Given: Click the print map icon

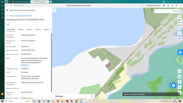Looking at the screenshot, I should click(180, 39).
